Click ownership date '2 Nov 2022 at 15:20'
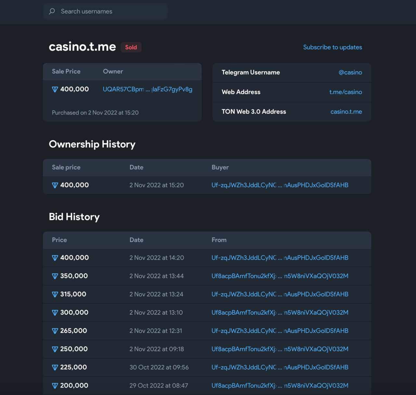416x395 pixels. click(x=157, y=185)
